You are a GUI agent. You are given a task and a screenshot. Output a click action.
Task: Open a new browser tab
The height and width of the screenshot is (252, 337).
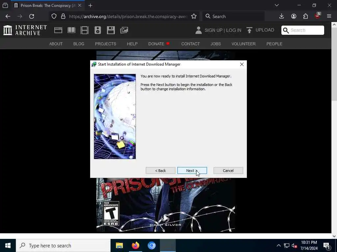click(90, 6)
